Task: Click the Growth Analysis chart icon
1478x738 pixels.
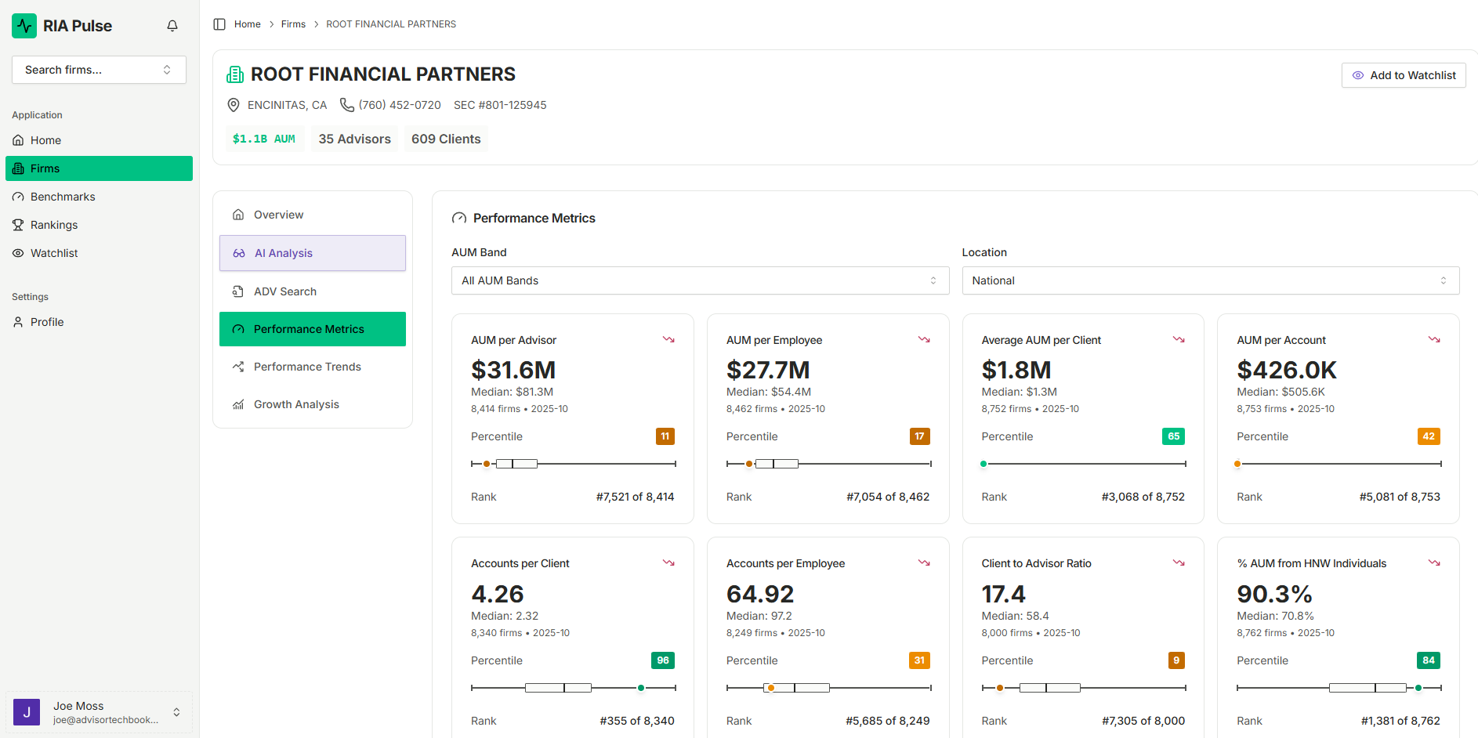Action: (x=238, y=404)
